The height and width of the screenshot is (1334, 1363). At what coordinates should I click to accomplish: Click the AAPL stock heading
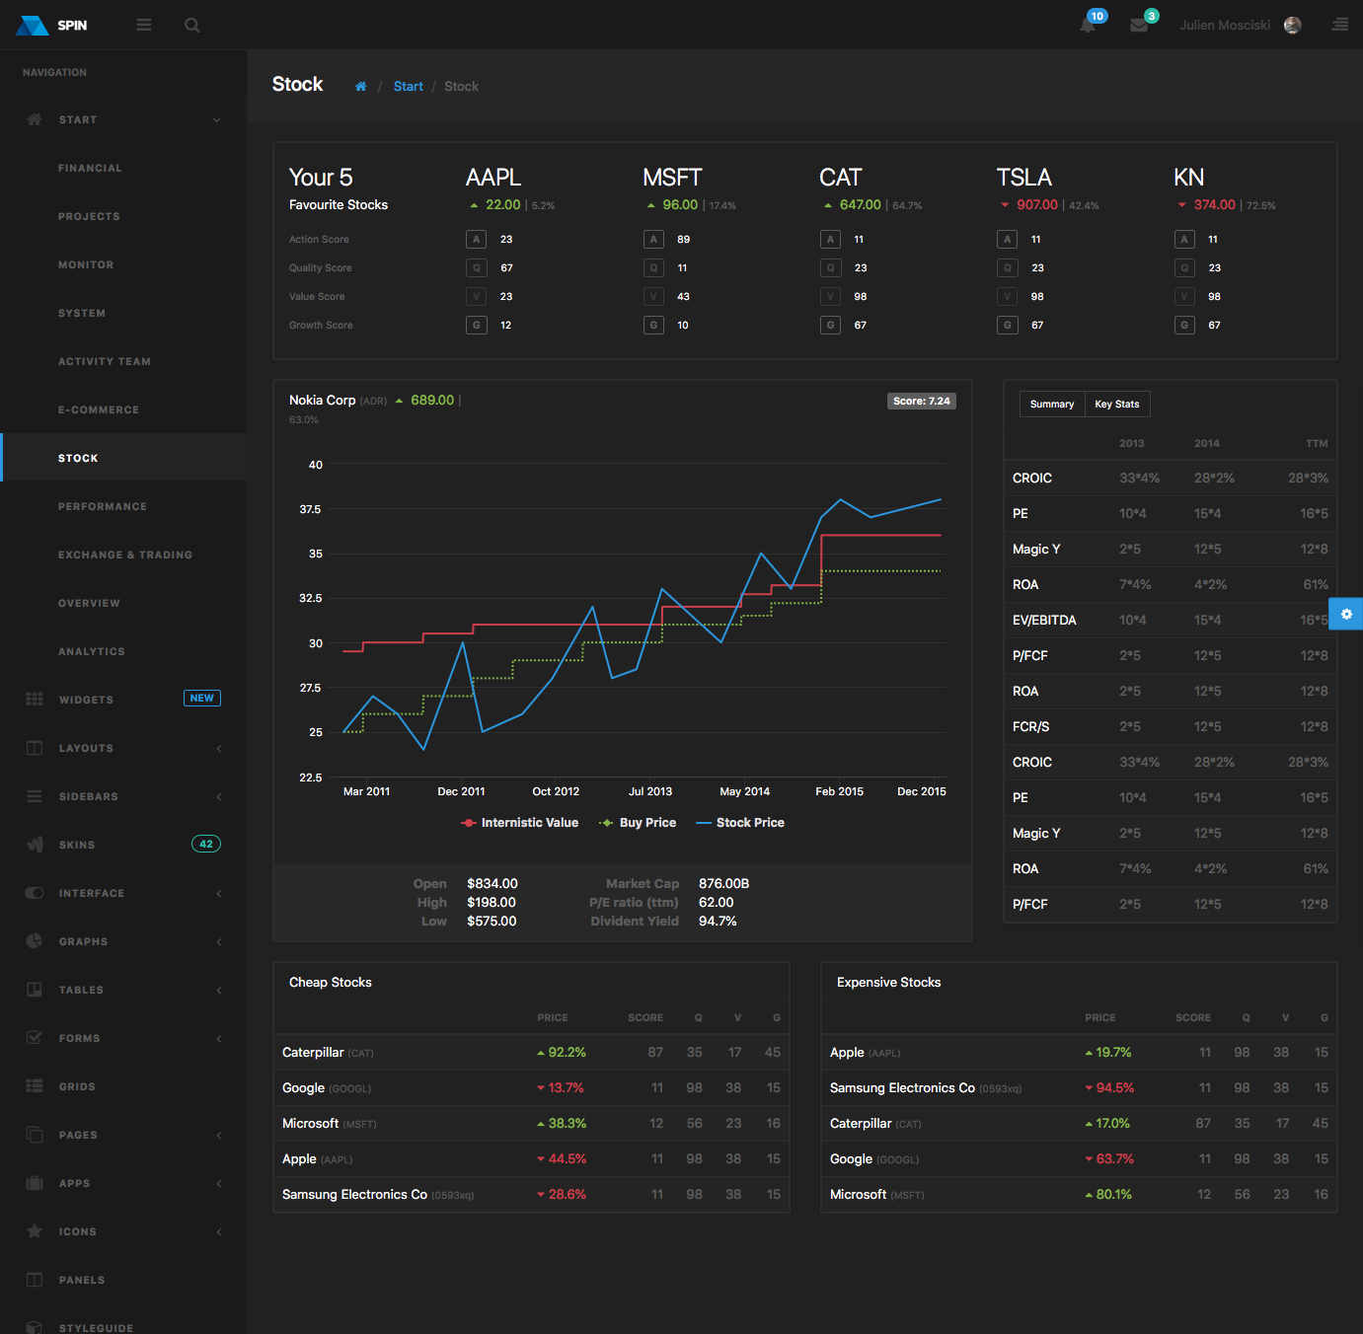pos(493,178)
